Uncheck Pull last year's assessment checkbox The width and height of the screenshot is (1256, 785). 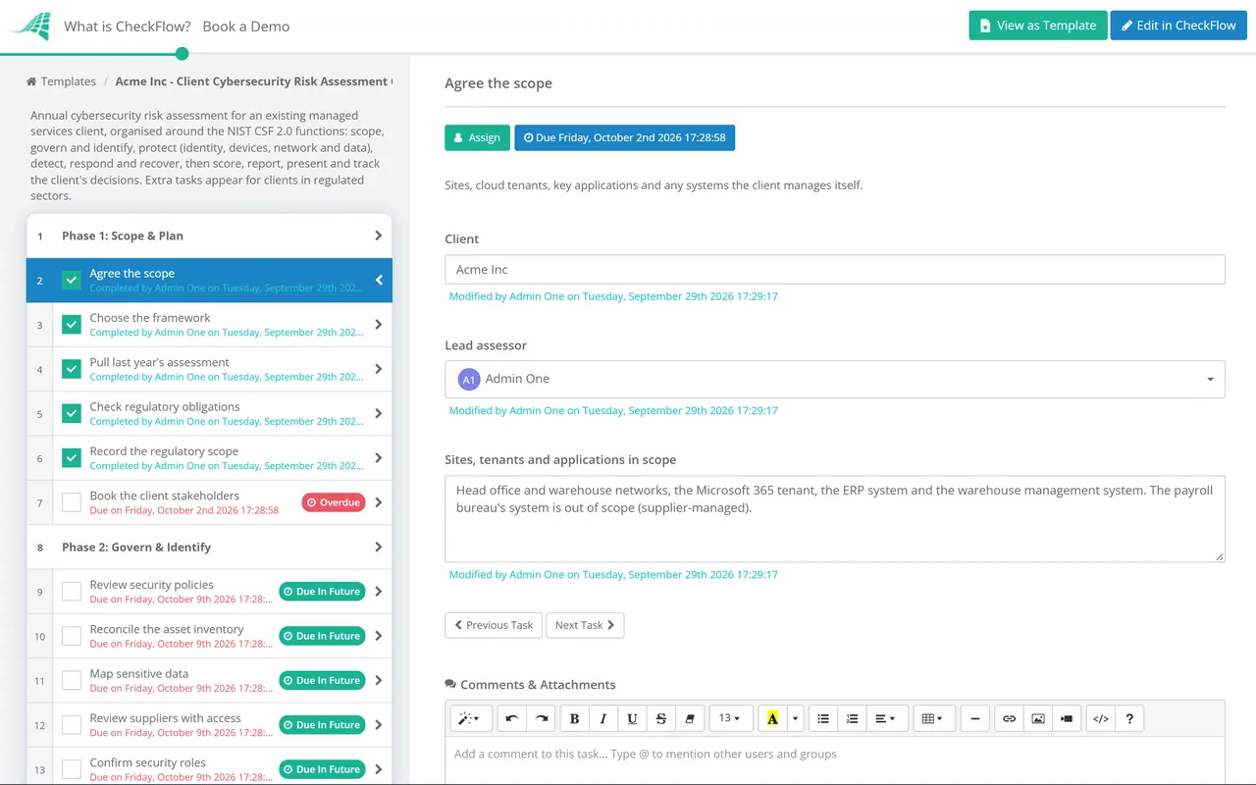click(x=72, y=369)
